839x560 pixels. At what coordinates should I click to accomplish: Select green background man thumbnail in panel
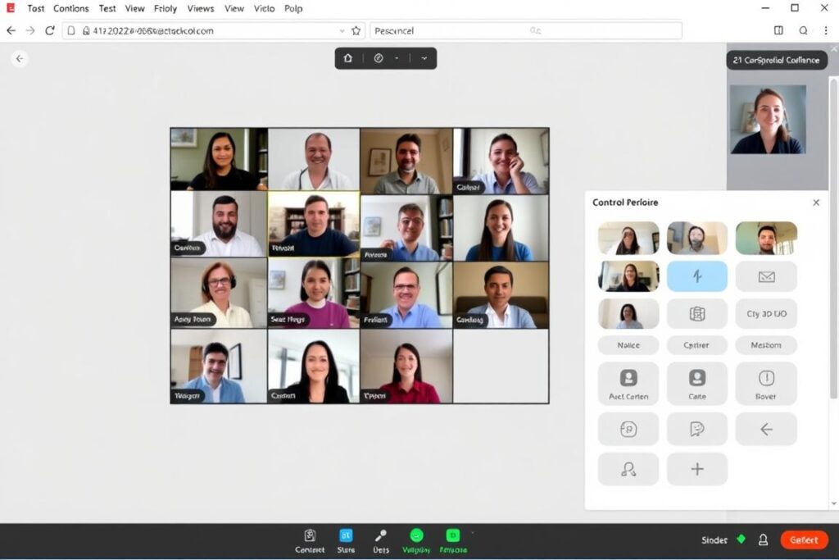pos(766,238)
